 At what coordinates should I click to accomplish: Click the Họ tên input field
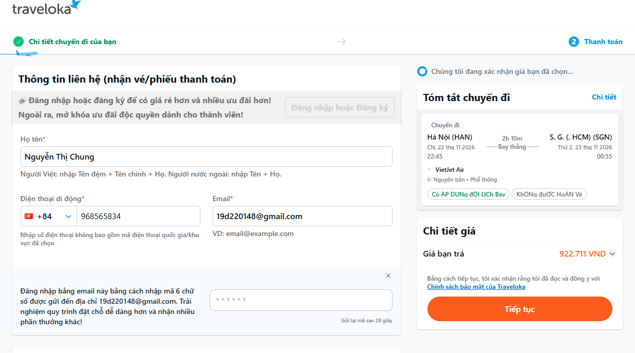pyautogui.click(x=207, y=156)
